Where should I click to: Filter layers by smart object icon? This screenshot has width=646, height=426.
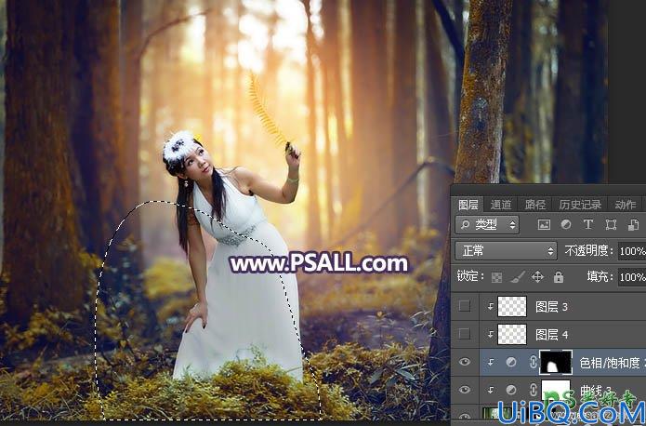633,224
